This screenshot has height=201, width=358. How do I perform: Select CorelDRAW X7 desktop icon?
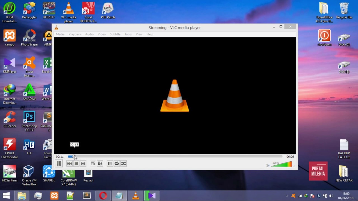pyautogui.click(x=69, y=178)
